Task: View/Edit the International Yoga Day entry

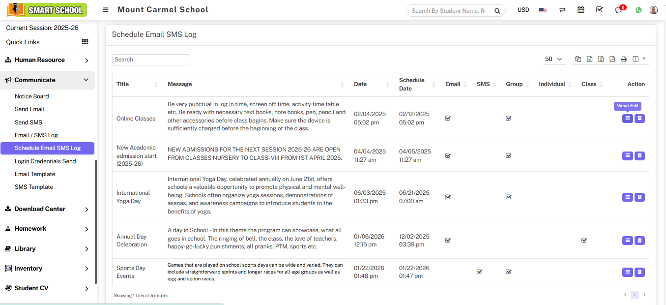Action: pyautogui.click(x=627, y=197)
